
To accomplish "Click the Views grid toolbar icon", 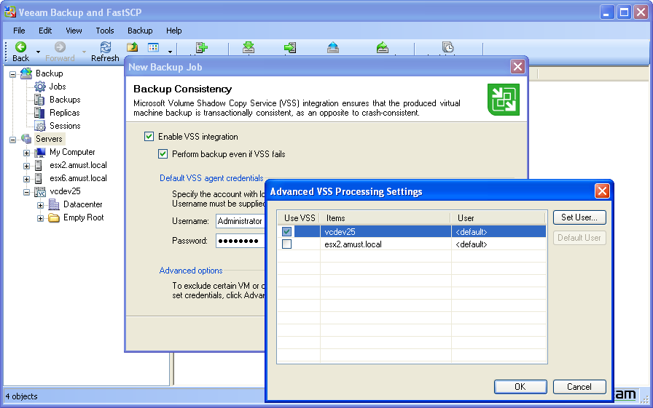I will (153, 47).
